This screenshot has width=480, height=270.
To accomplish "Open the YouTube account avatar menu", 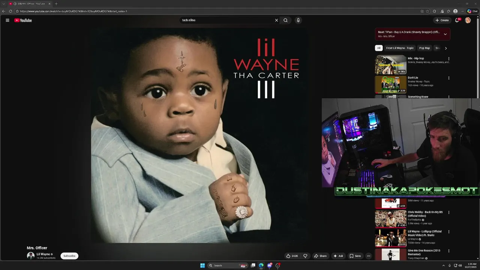I will click(468, 20).
